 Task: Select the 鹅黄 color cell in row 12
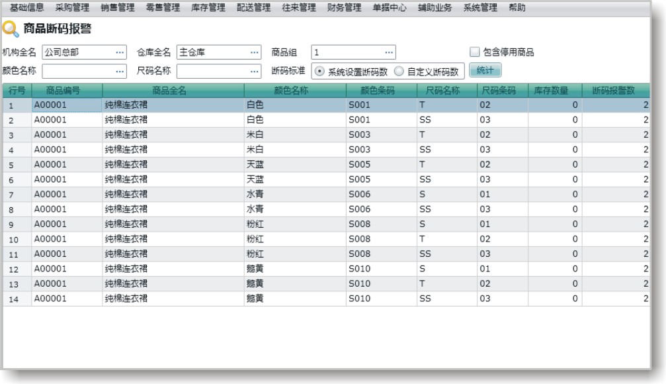(295, 269)
